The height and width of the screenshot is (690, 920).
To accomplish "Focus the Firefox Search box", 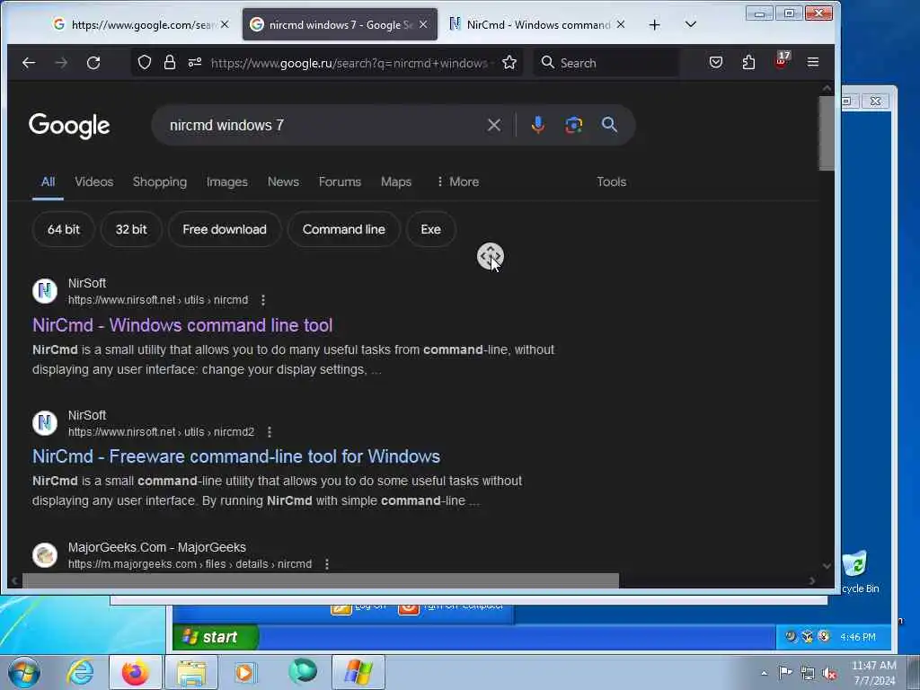I will [x=606, y=63].
